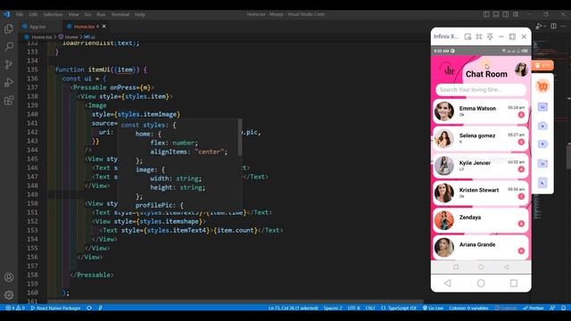The width and height of the screenshot is (571, 321).
Task: Open the Explorer view in activity bar
Action: click(9, 29)
